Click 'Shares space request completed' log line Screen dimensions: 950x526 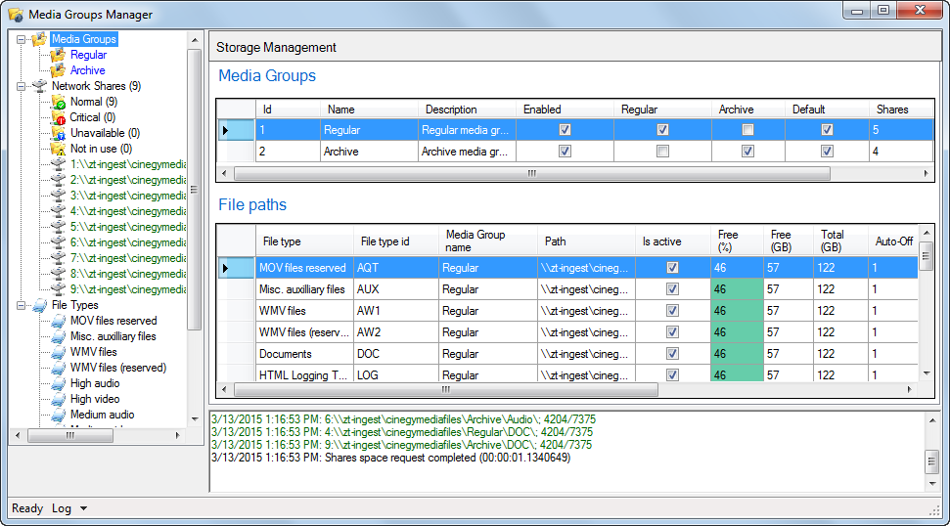pos(390,458)
